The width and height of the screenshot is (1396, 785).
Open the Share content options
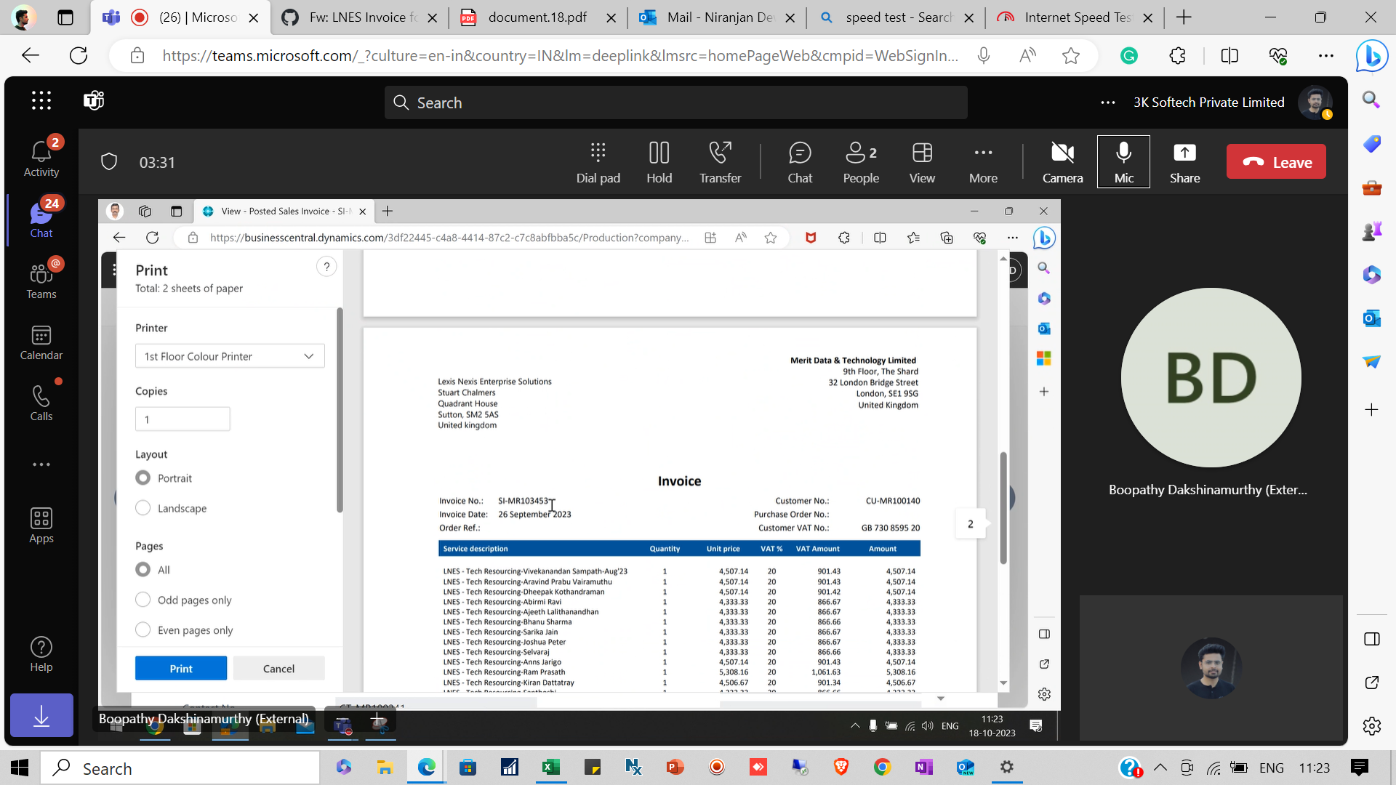click(1184, 161)
